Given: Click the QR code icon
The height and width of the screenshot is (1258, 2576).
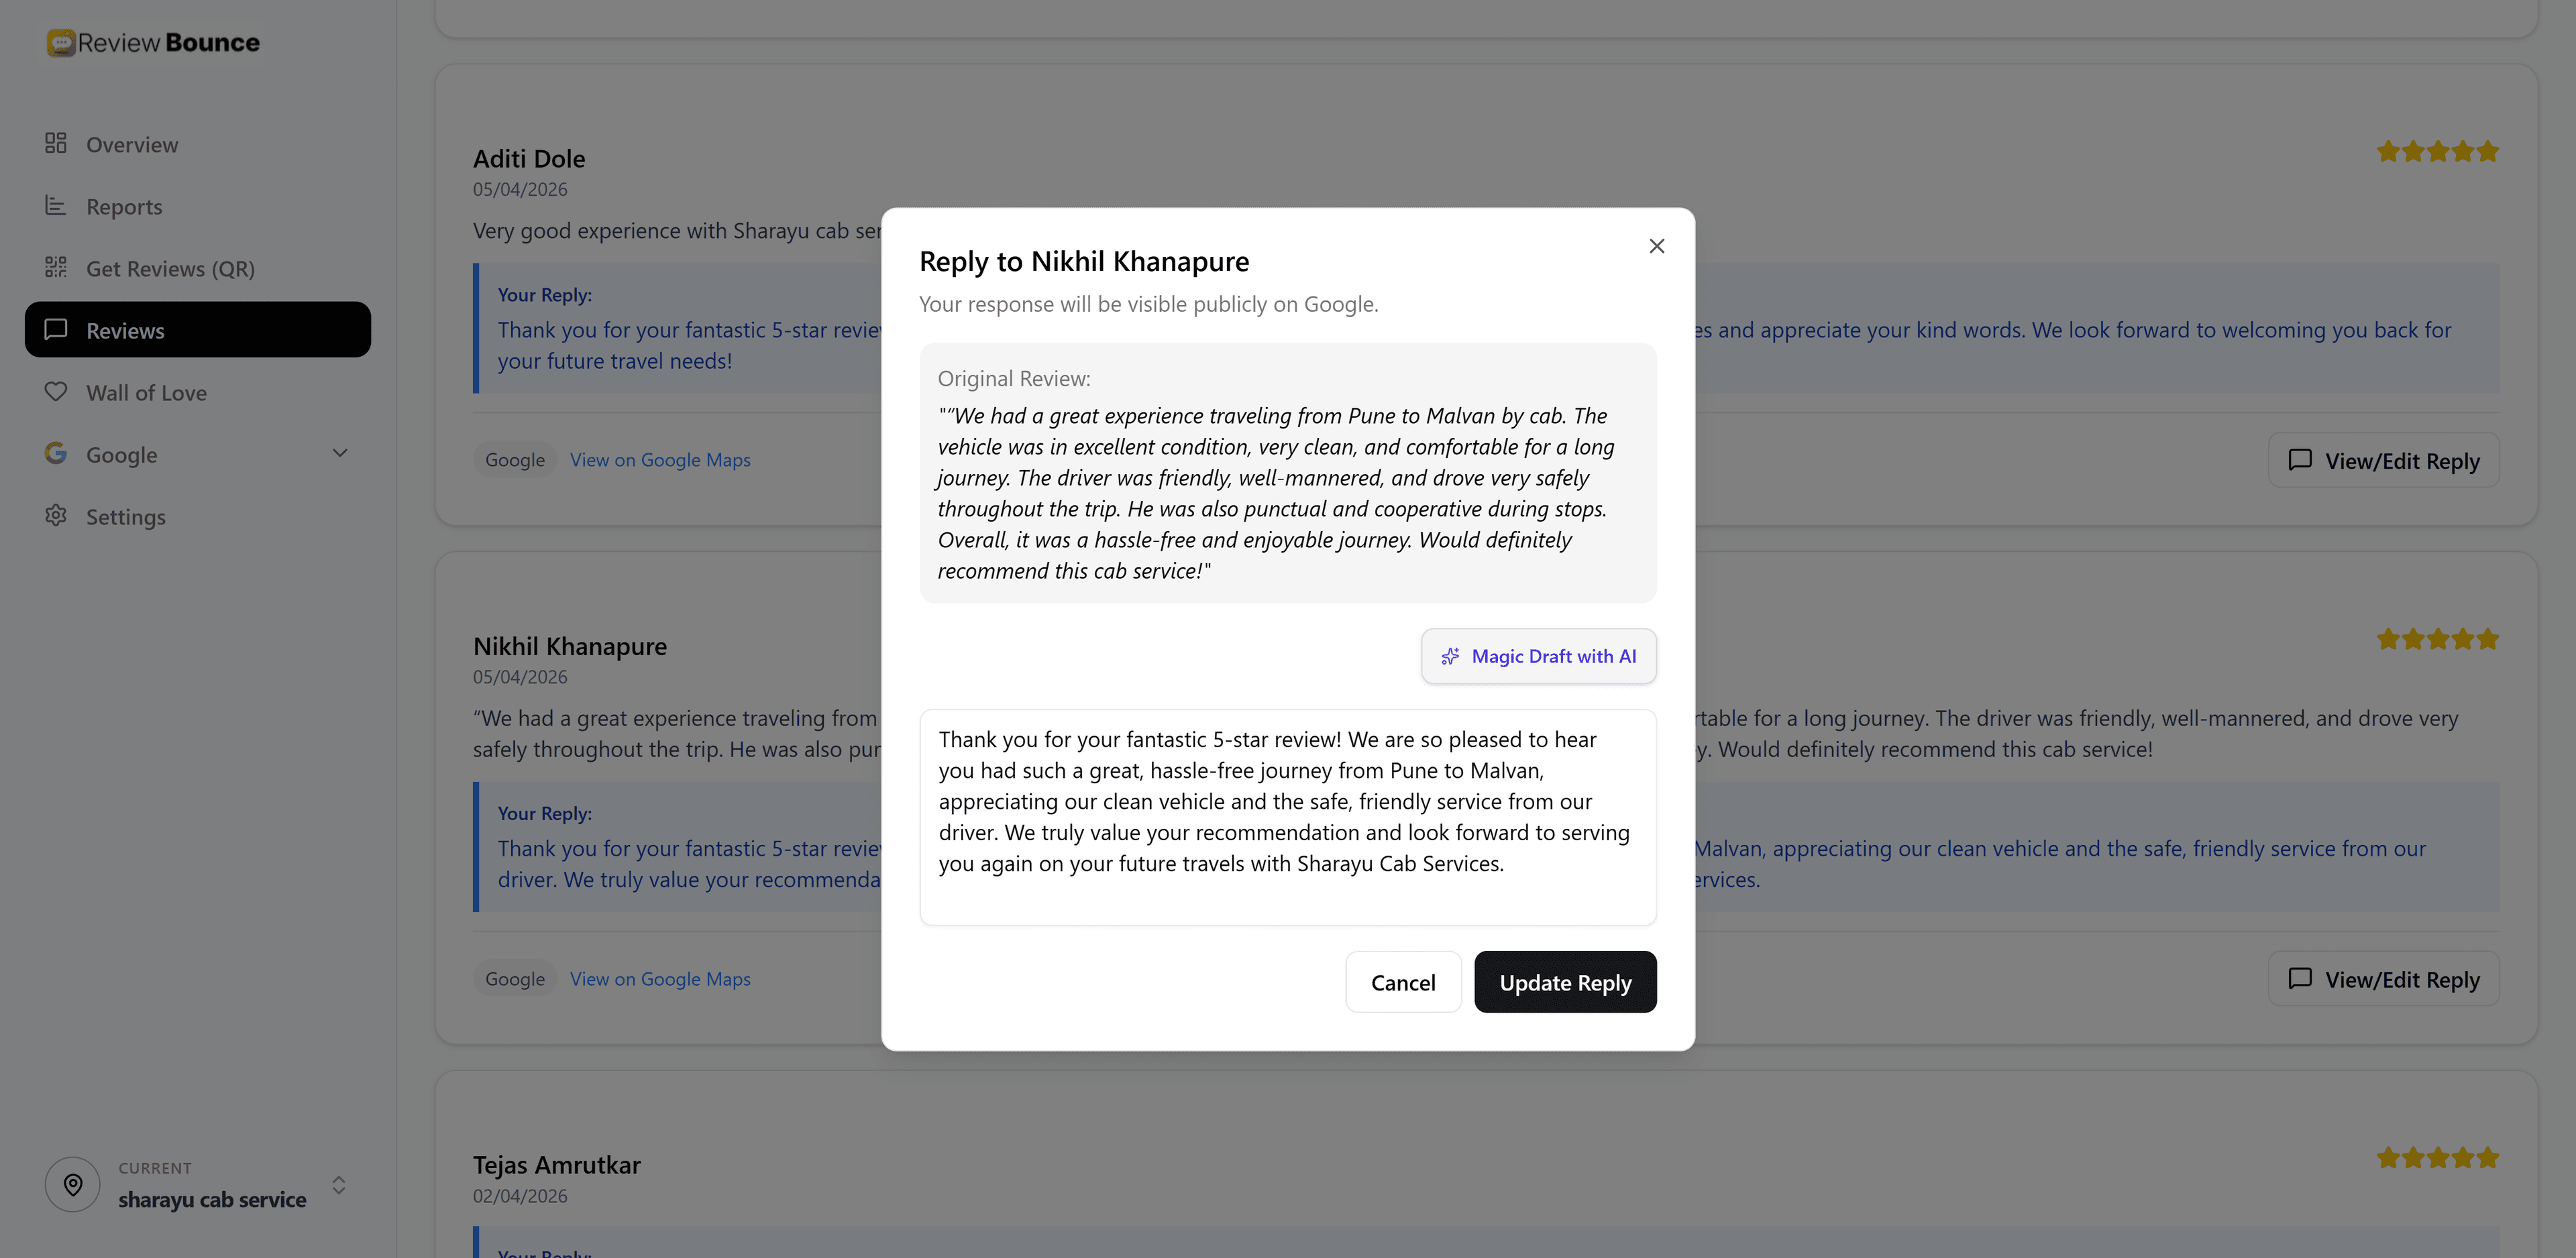Looking at the screenshot, I should tap(56, 267).
